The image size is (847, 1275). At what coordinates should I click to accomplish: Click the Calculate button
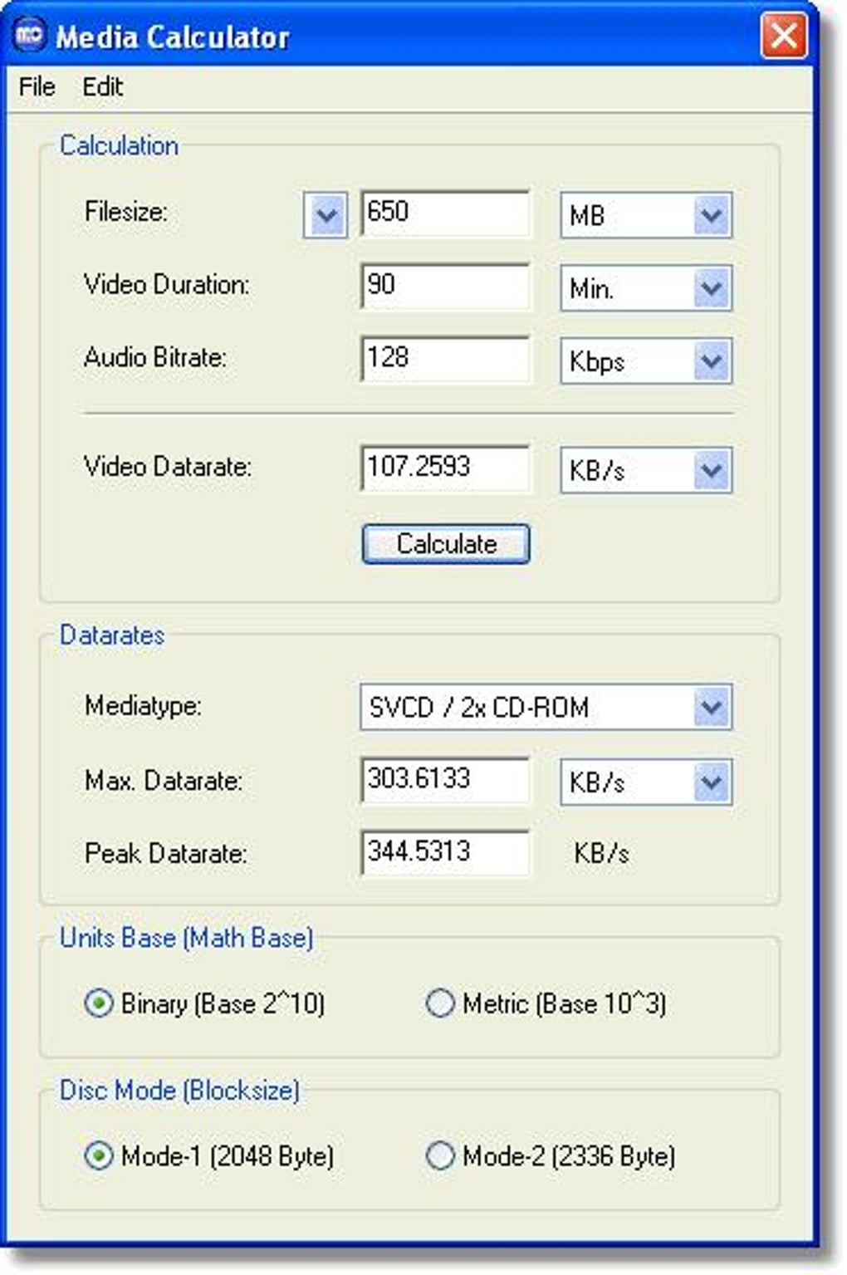click(445, 544)
